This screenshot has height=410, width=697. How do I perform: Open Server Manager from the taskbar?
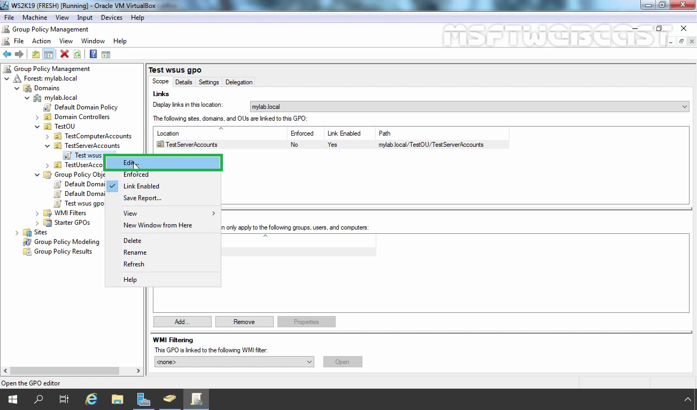pos(143,399)
